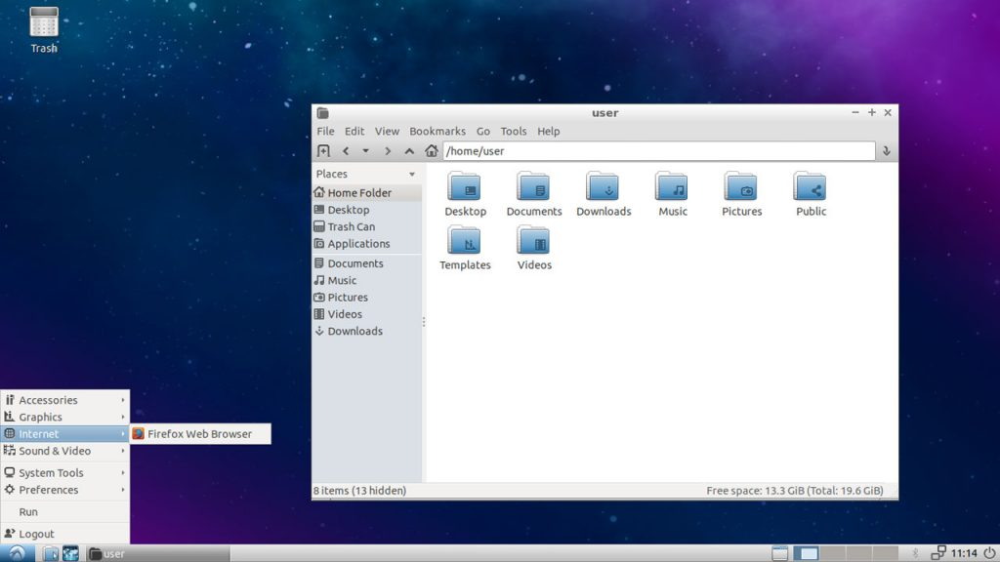Launch Firefox Web Browser from the submenu

(200, 434)
